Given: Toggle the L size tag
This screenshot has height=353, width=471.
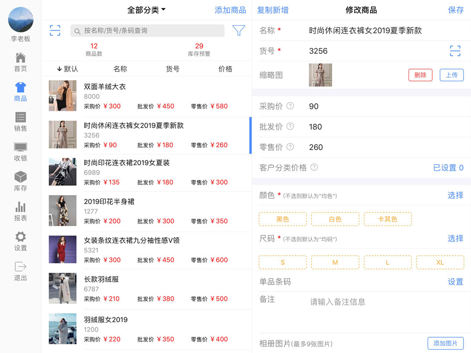Looking at the screenshot, I should pos(388,262).
